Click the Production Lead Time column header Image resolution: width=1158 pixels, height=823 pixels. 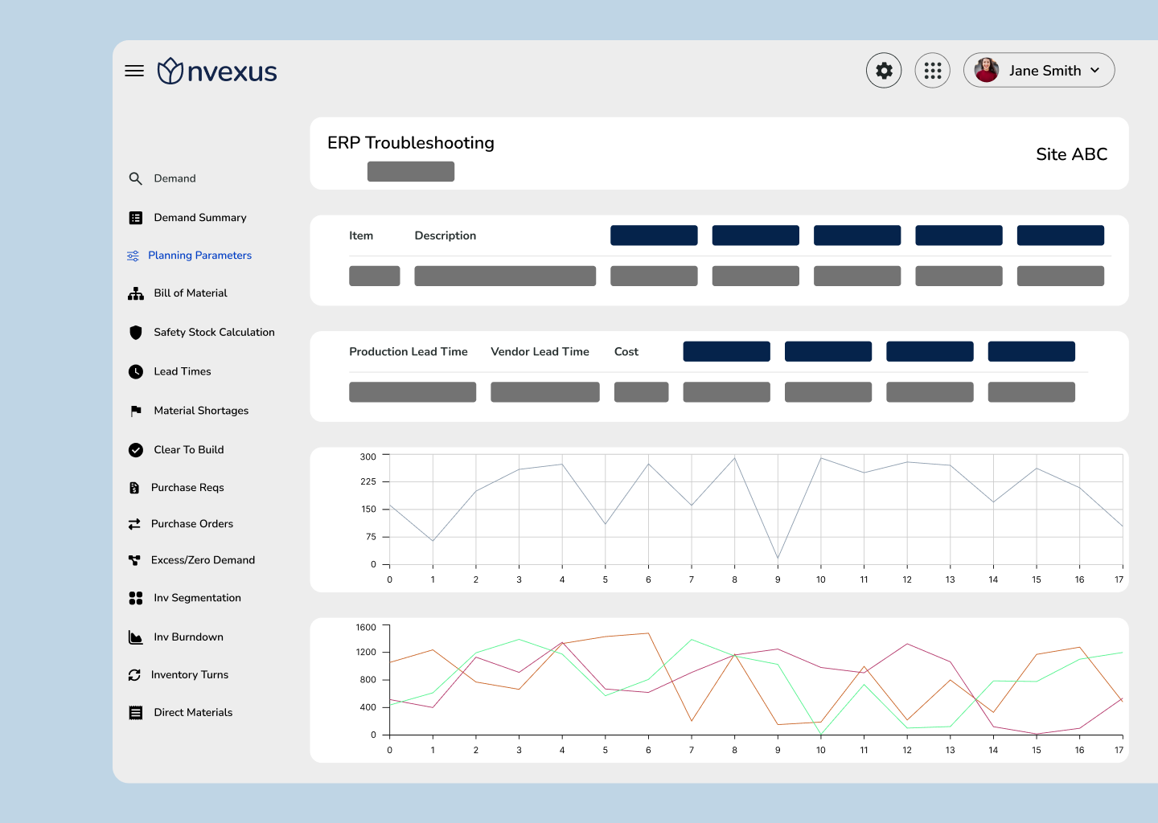point(409,352)
